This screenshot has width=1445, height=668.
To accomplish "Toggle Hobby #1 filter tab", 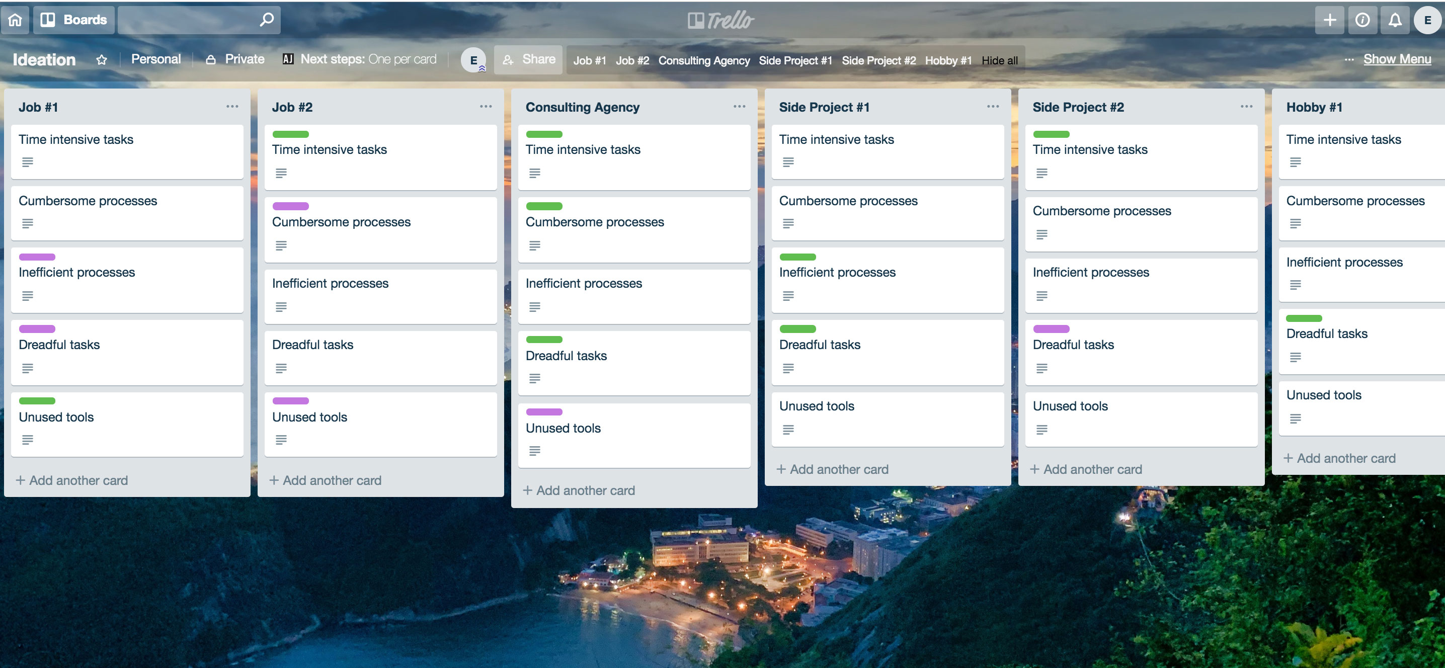I will 948,60.
